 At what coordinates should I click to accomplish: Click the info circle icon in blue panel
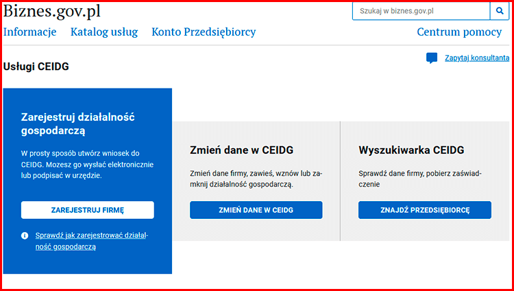[25, 235]
